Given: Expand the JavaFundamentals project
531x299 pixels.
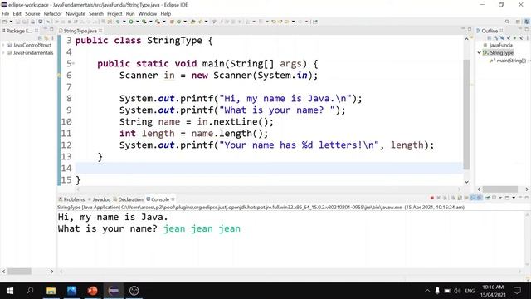Looking at the screenshot, I should click(x=3, y=53).
